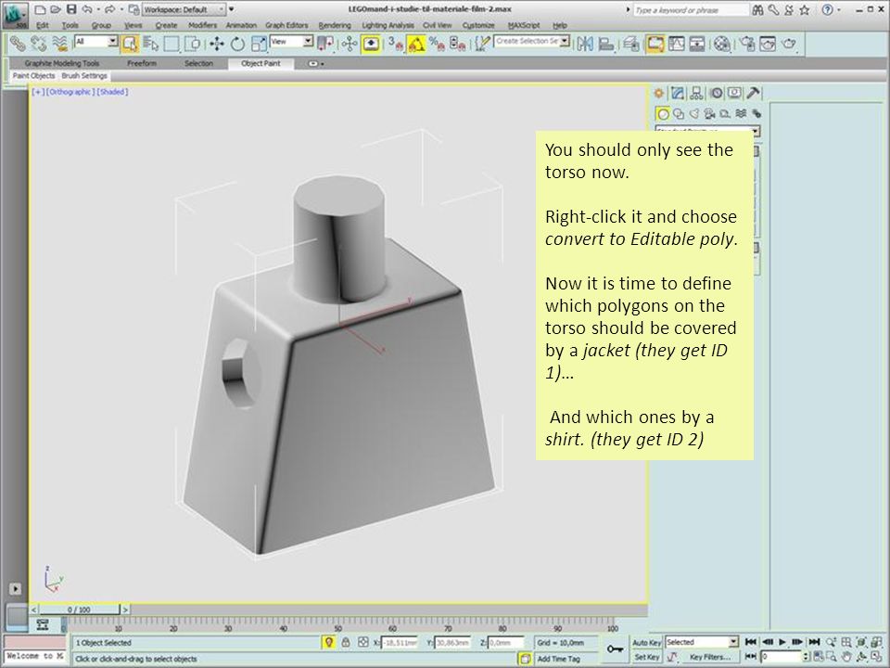Open the Brush Settings panel

pyautogui.click(x=84, y=76)
